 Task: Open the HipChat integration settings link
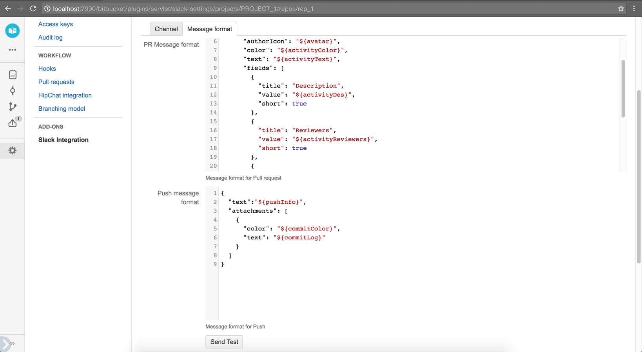[x=65, y=95]
